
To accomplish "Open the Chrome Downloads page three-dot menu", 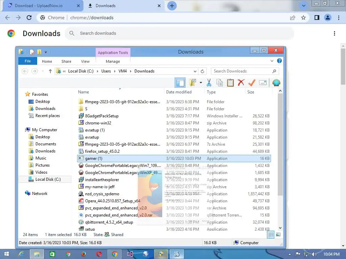I will click(x=334, y=33).
